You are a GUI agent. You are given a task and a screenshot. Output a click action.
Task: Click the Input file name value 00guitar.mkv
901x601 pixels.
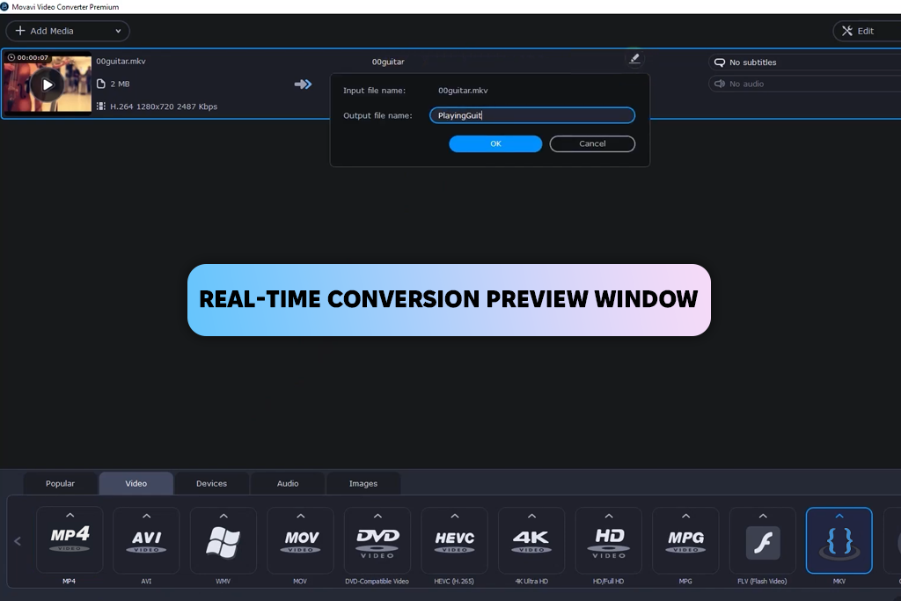tap(463, 91)
